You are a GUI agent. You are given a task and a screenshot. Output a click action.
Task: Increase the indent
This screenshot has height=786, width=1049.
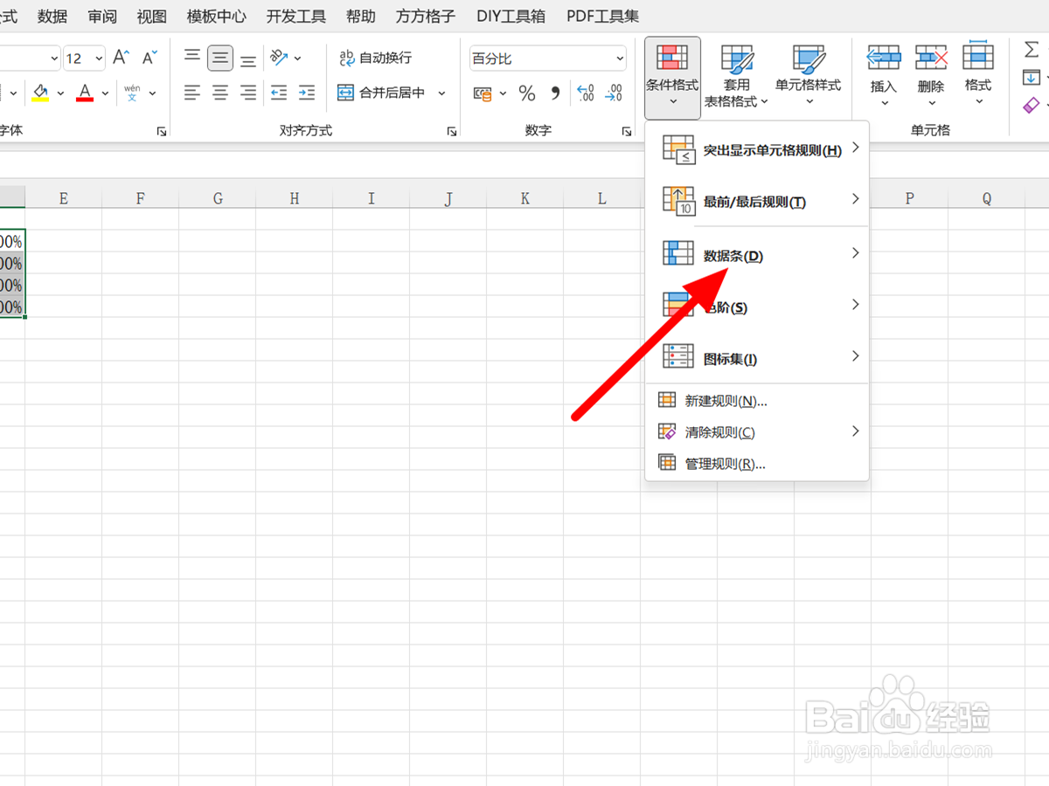click(x=307, y=92)
